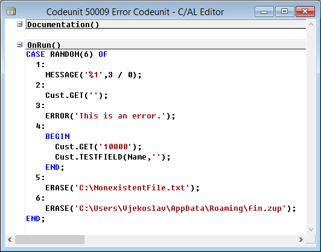The image size is (321, 252).
Task: Place cursor on CASE RANDOM(6) OF line
Action: pyautogui.click(x=67, y=54)
